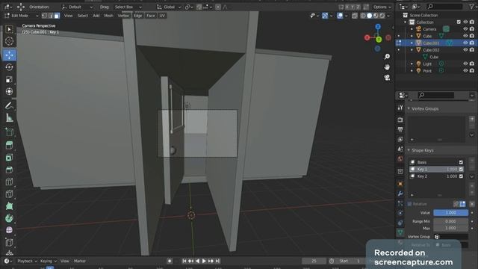Click the pan view hand icon
The height and width of the screenshot is (269, 478).
coord(387,67)
